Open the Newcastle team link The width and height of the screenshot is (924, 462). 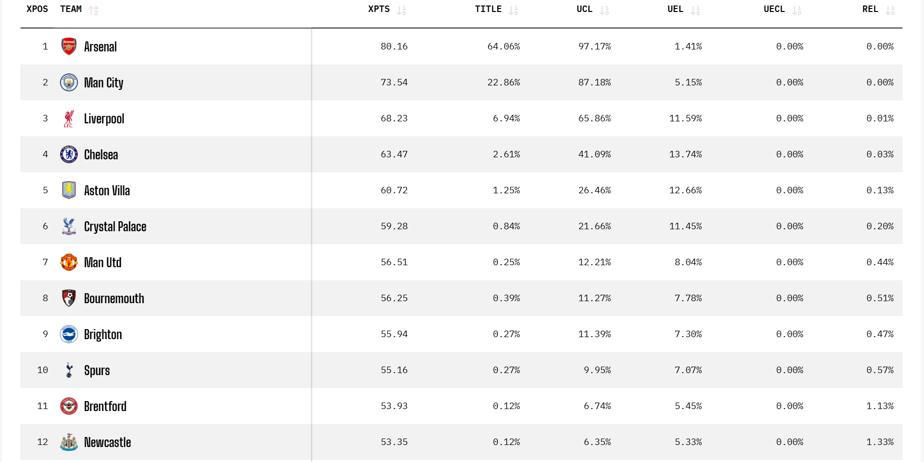click(107, 442)
